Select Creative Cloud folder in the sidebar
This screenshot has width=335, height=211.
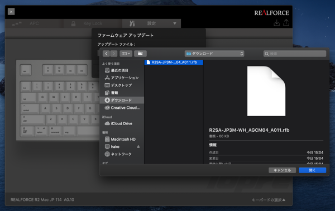122,108
